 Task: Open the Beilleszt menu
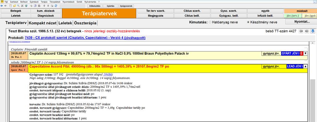pos(24,2)
